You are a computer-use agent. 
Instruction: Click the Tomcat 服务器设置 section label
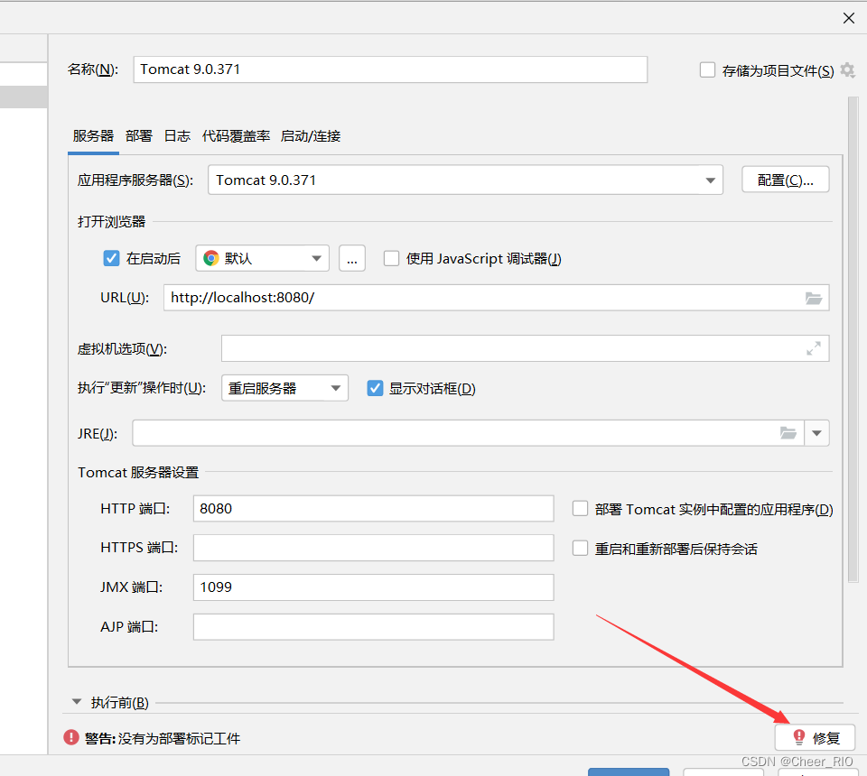coord(138,473)
